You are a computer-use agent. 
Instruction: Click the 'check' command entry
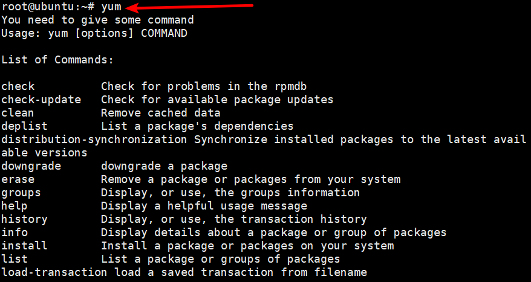point(18,86)
